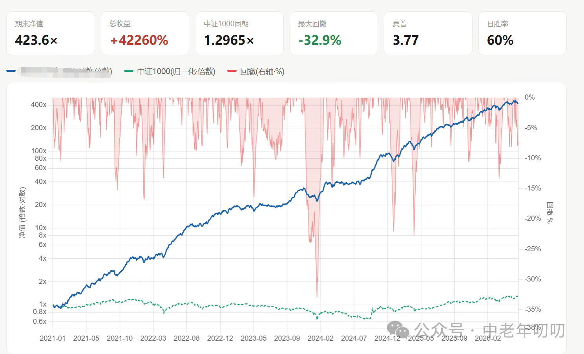Screen dimensions: 584x354
Task: Click the 400x left axis label
Action: [39, 105]
